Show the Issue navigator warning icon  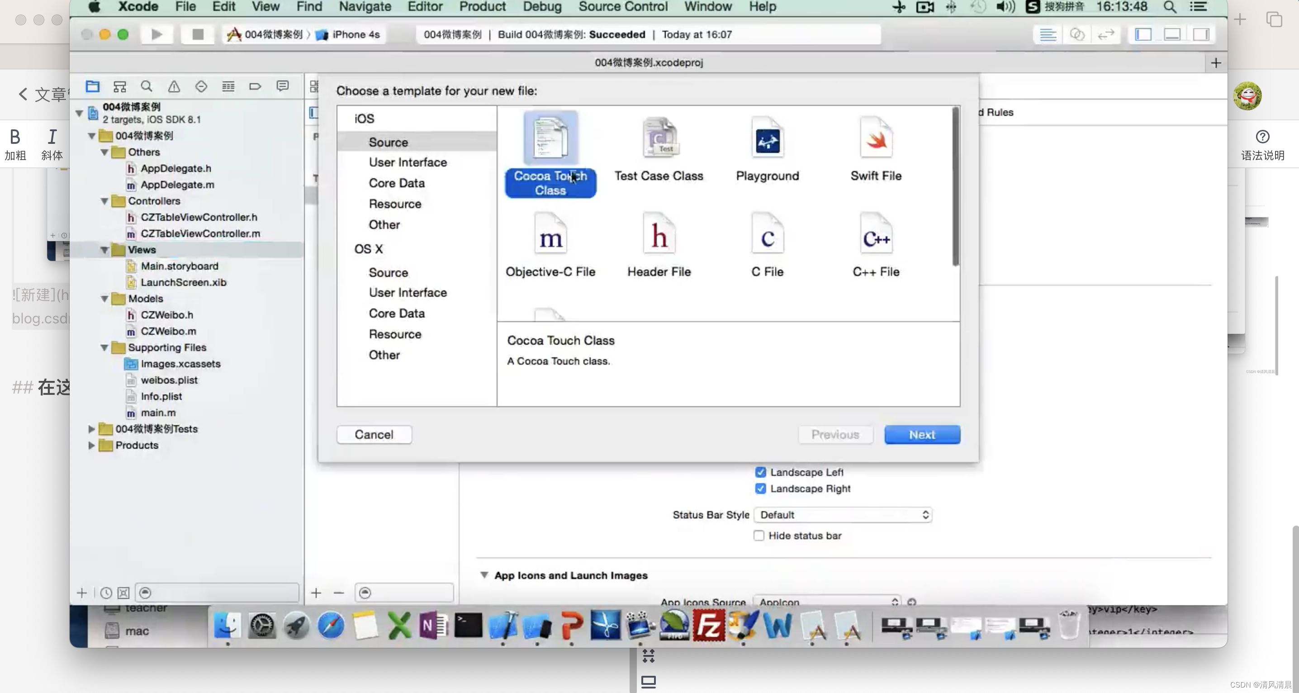pyautogui.click(x=174, y=86)
